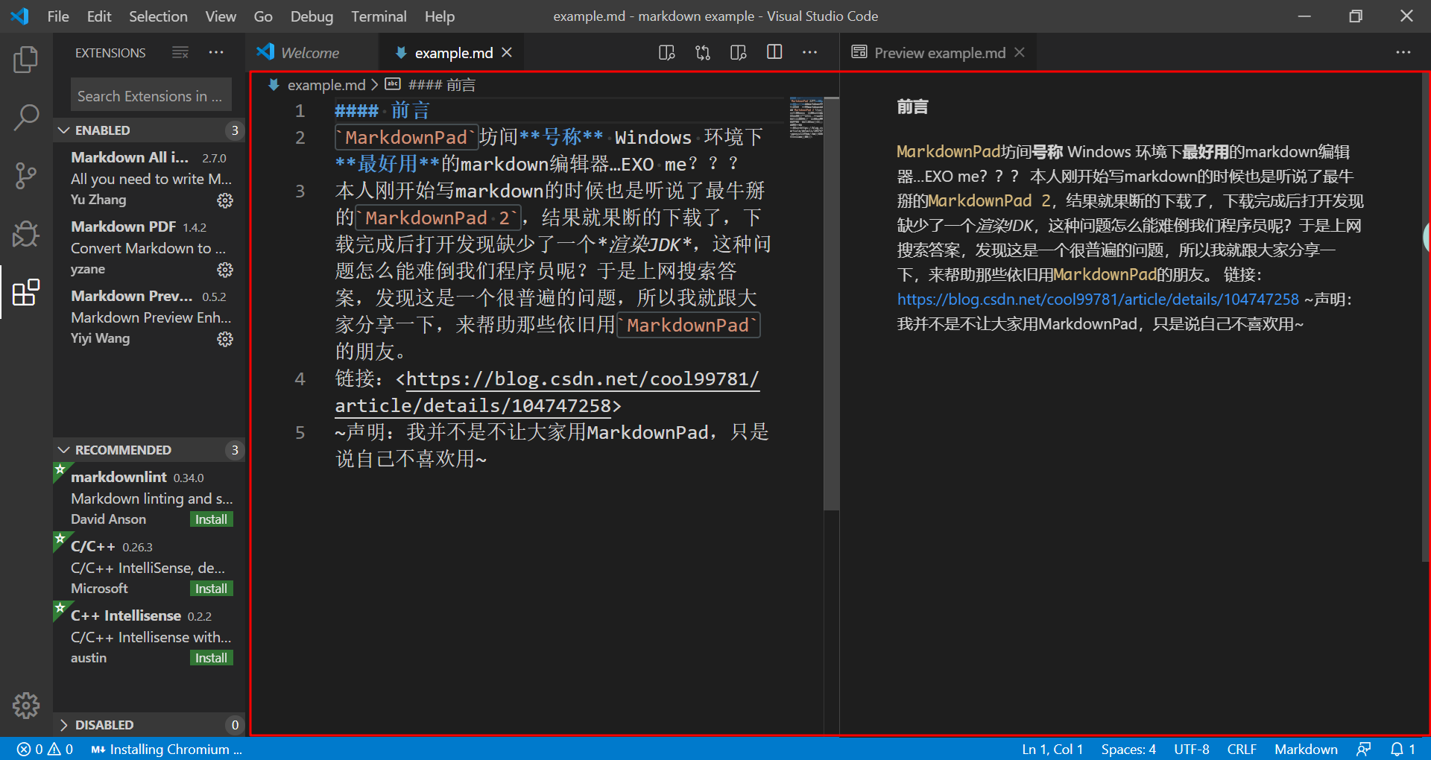Click the preview pane vertical scrollbar
Screen dimensions: 1431x760
coord(1426,317)
